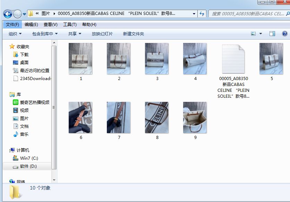The width and height of the screenshot is (290, 202).
Task: Open help with the question mark icon
Action: 285,34
